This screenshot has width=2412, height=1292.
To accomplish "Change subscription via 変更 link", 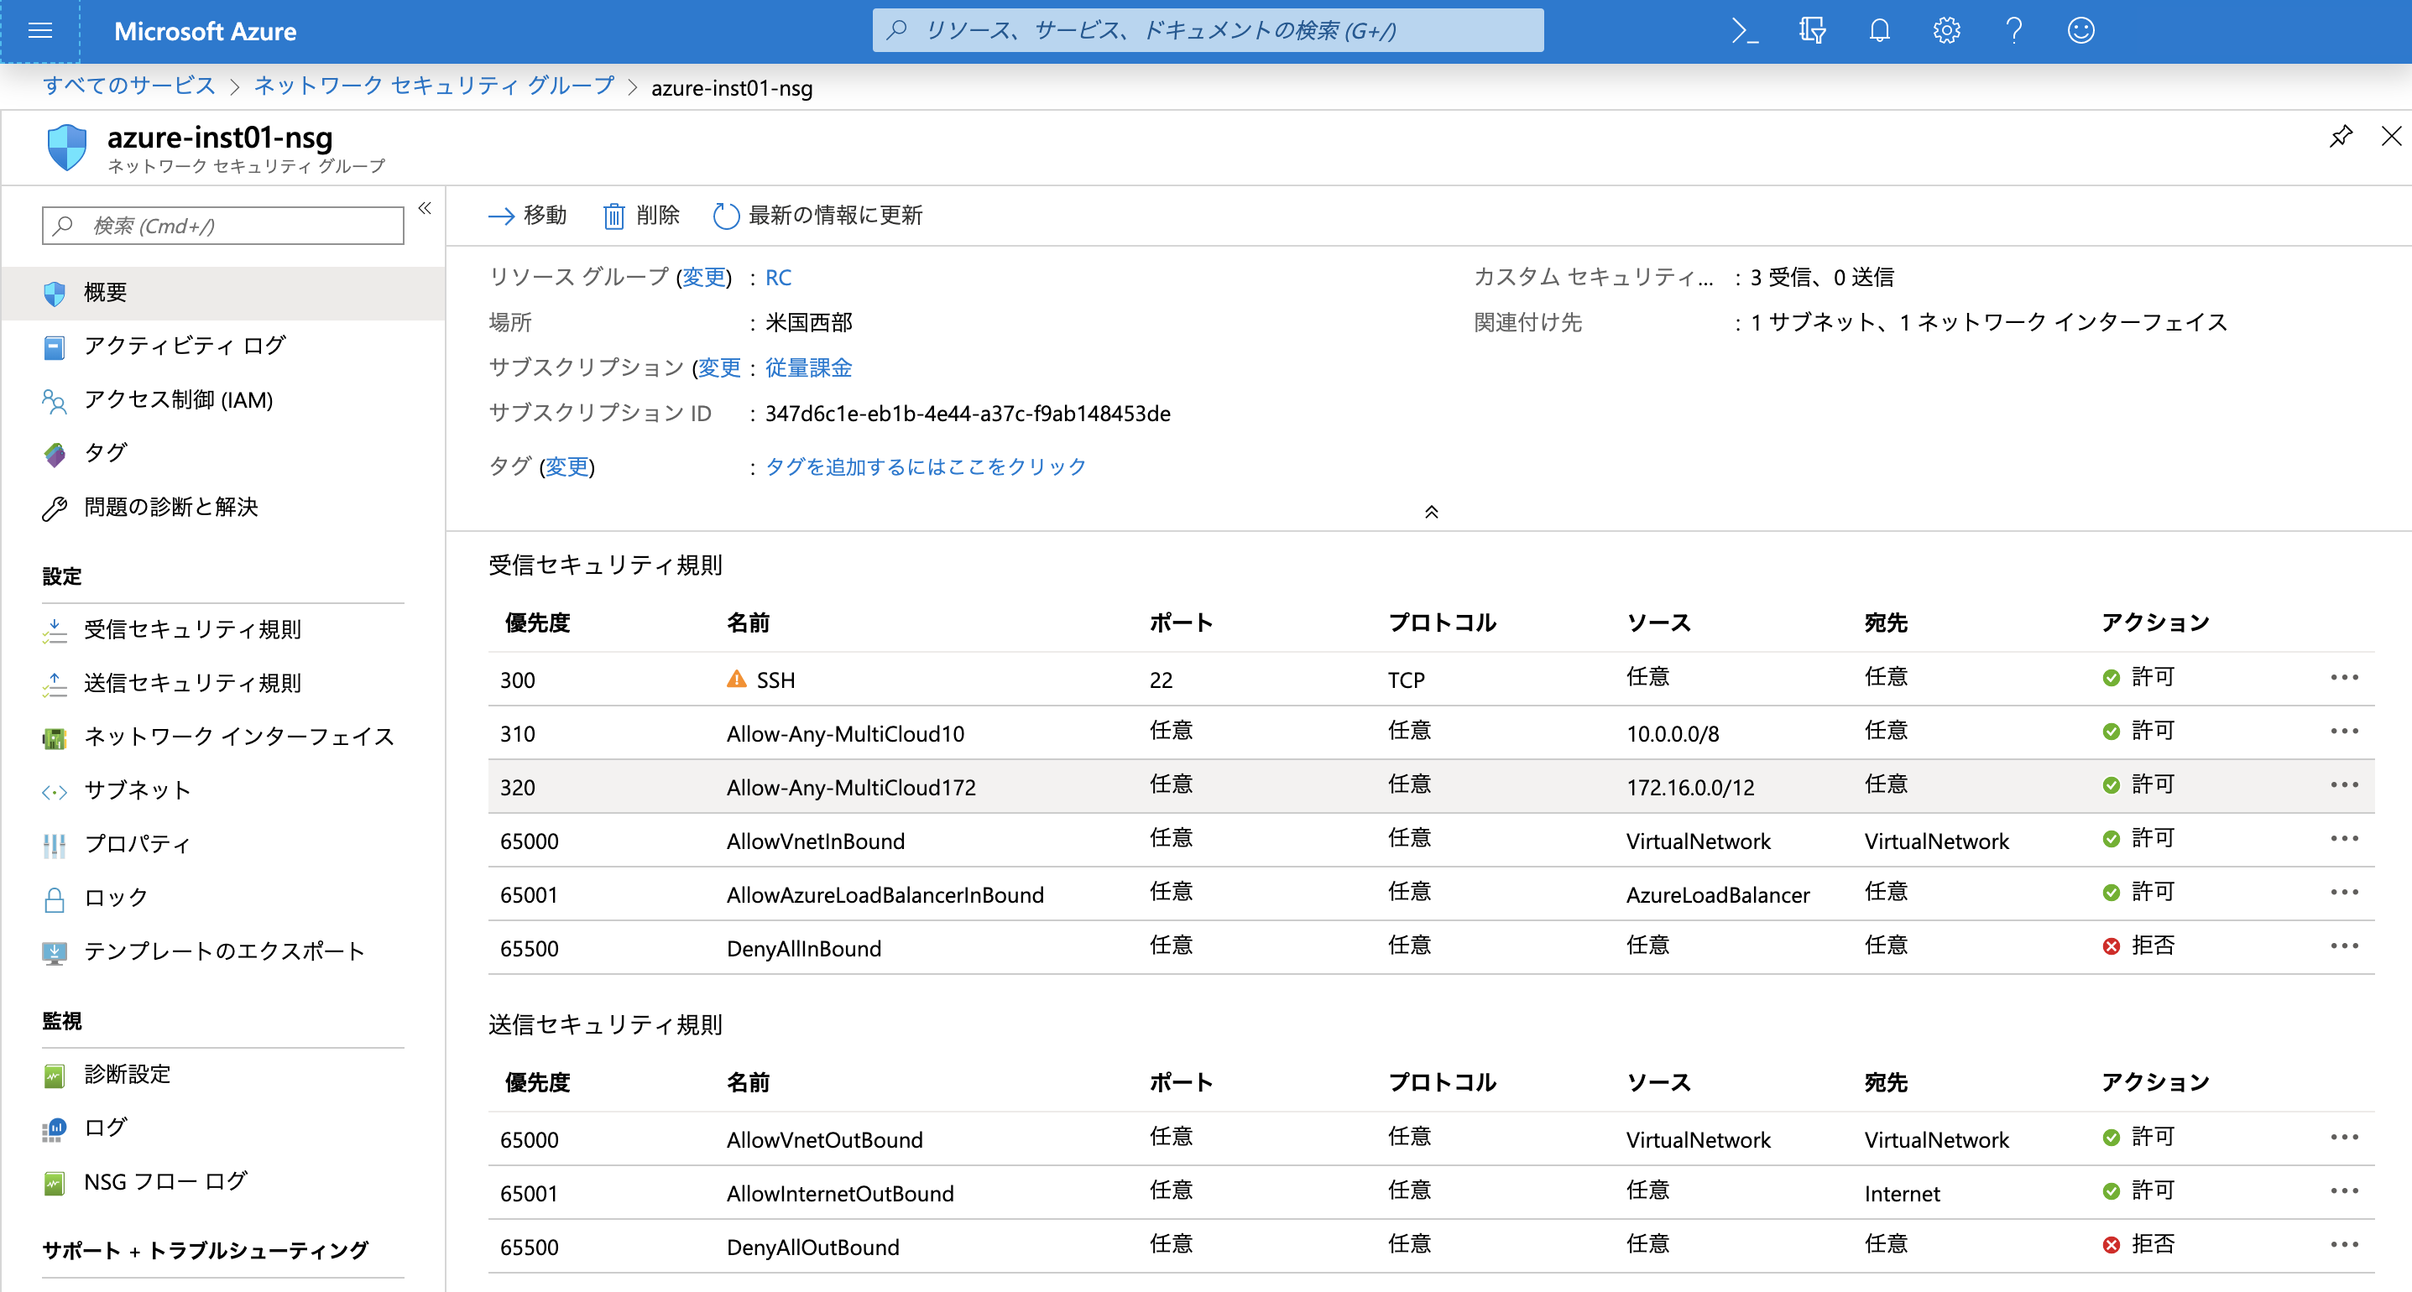I will pyautogui.click(x=719, y=368).
